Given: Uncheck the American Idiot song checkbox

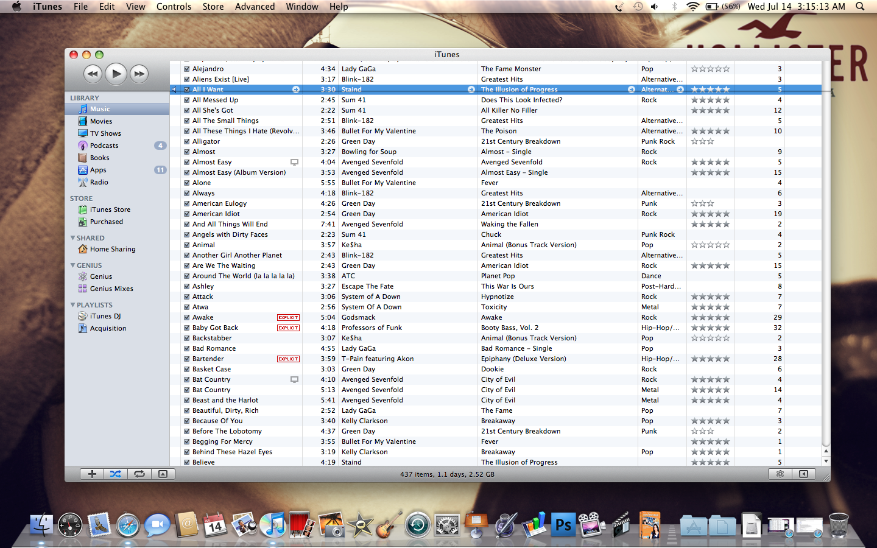Looking at the screenshot, I should (187, 214).
